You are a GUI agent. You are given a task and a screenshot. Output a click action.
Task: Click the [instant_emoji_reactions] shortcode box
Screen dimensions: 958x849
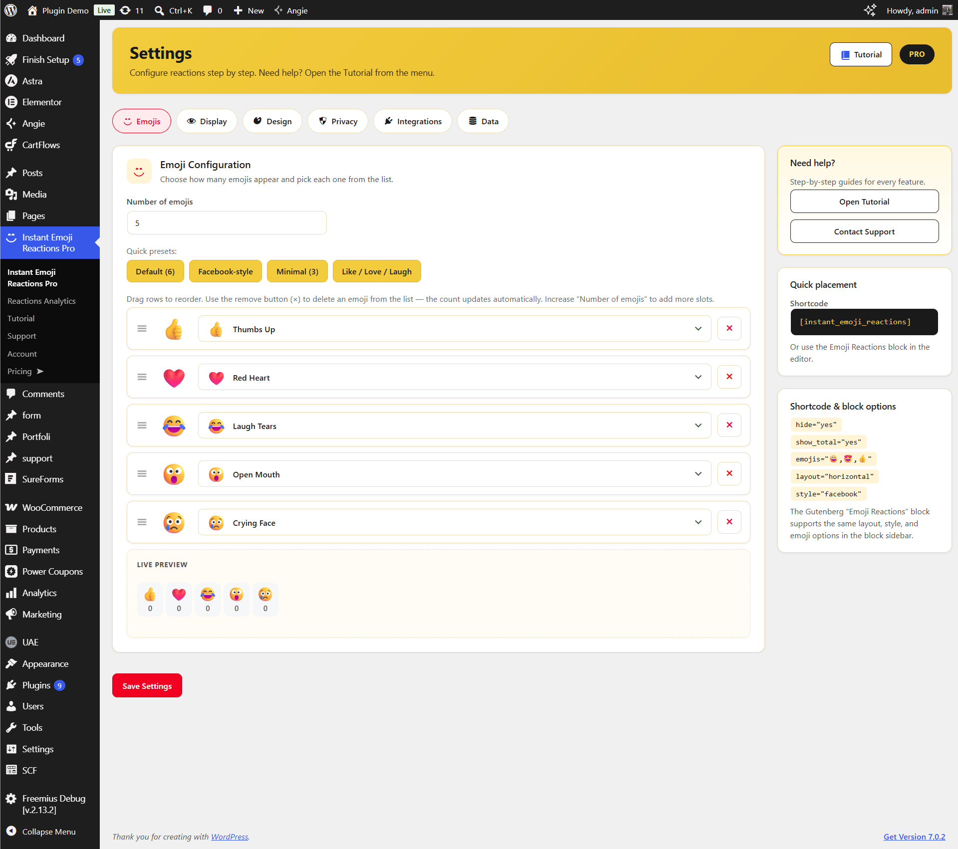(x=864, y=322)
